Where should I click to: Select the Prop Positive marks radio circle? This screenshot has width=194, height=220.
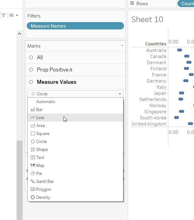[x=31, y=70]
